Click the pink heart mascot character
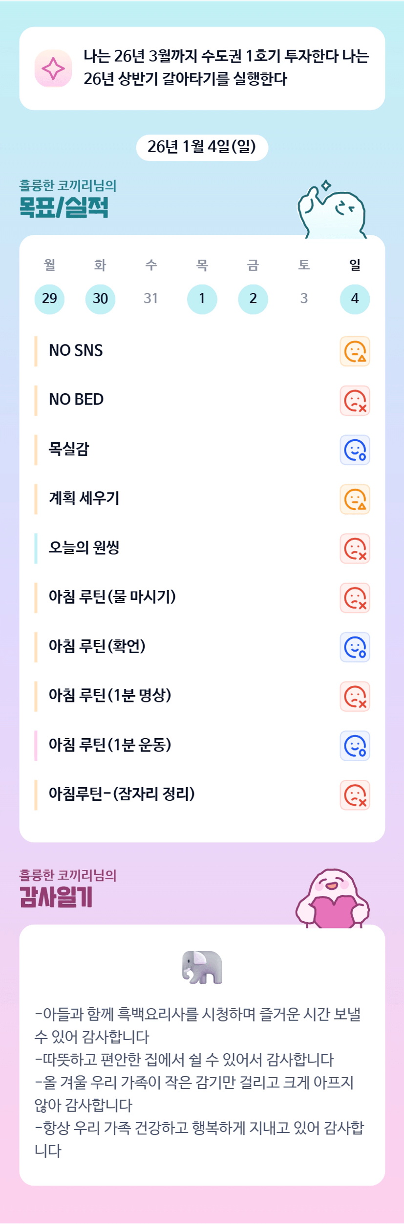The width and height of the screenshot is (404, 1224). 333,900
